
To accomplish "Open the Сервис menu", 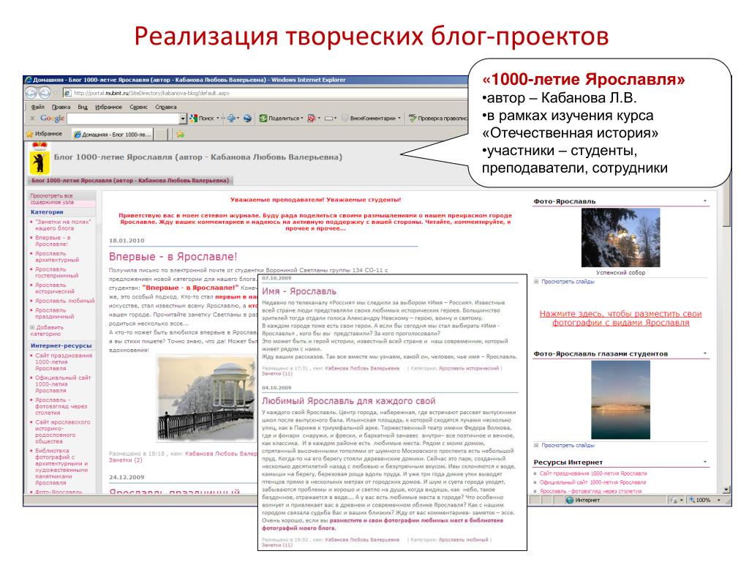I will [x=138, y=107].
